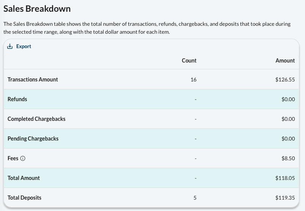Viewport: 305px width, 211px height.
Task: Click the Transactions Amount row label
Action: [33, 80]
